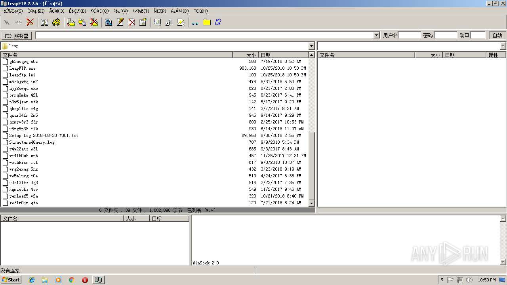Click the 用户名 username input field
The image size is (507, 285).
409,35
